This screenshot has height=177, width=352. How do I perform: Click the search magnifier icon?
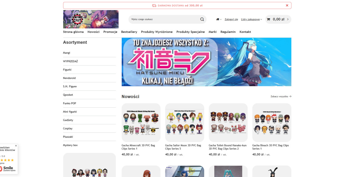click(202, 19)
